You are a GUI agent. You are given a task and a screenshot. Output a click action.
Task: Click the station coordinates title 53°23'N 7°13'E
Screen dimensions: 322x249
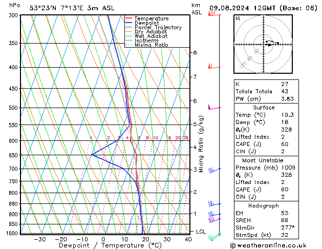point(56,8)
